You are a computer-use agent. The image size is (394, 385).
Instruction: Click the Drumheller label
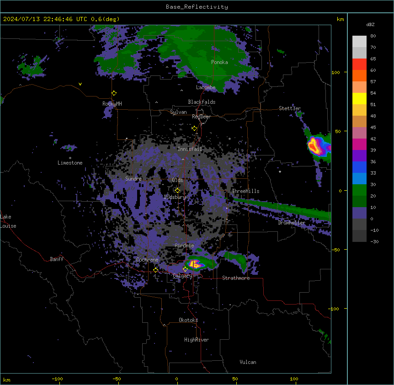point(292,223)
